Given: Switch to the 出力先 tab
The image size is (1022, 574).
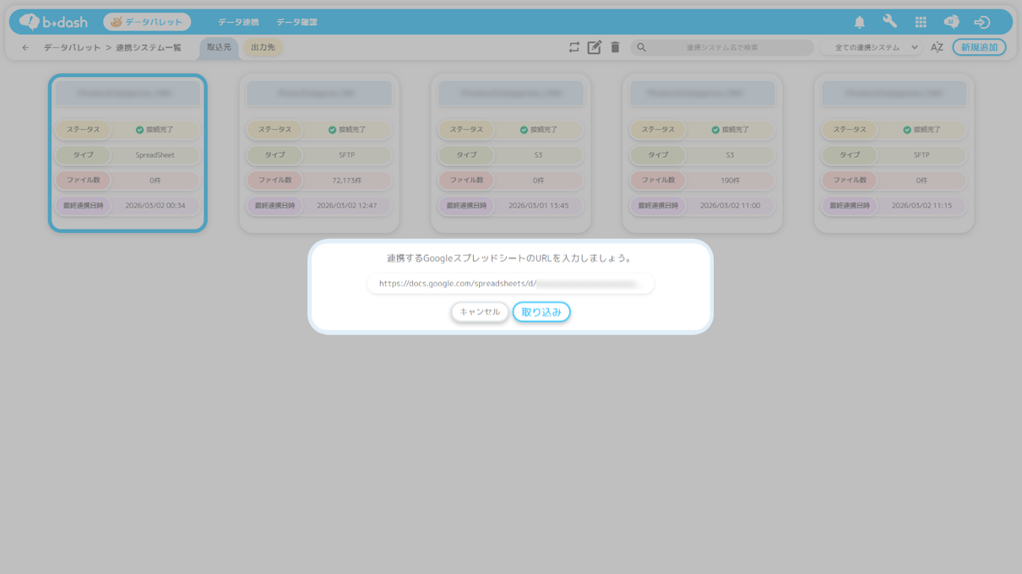Looking at the screenshot, I should point(263,47).
